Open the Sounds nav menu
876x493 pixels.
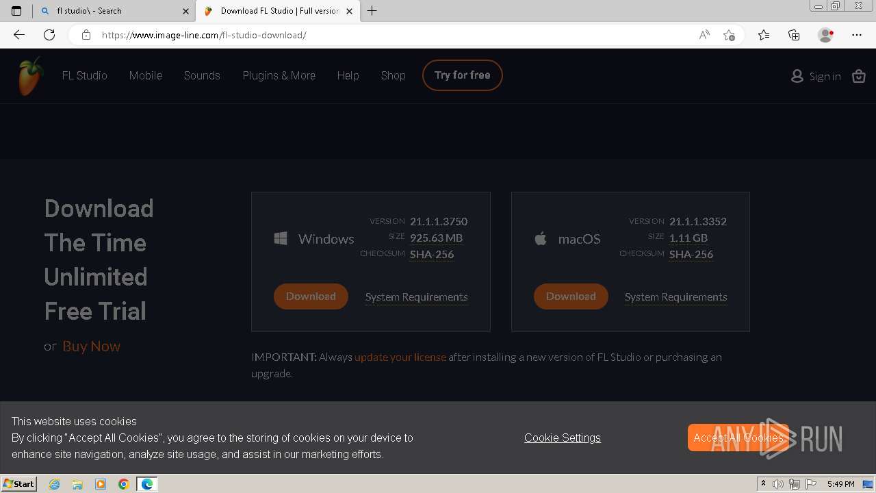(202, 75)
